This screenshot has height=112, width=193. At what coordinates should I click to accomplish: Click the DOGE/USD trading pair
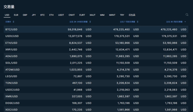(x=12, y=103)
